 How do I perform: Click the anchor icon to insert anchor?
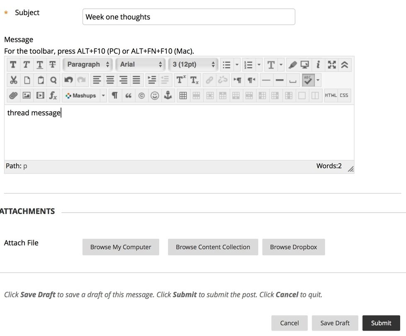point(168,96)
